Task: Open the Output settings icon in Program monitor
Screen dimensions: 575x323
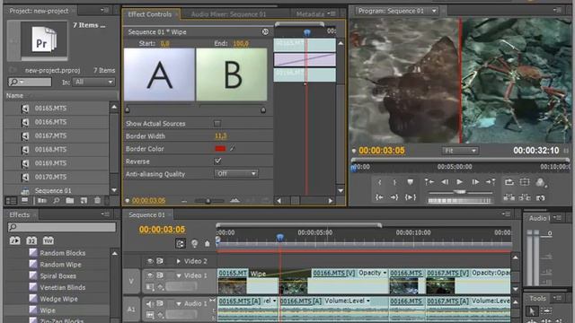Action: point(540,182)
